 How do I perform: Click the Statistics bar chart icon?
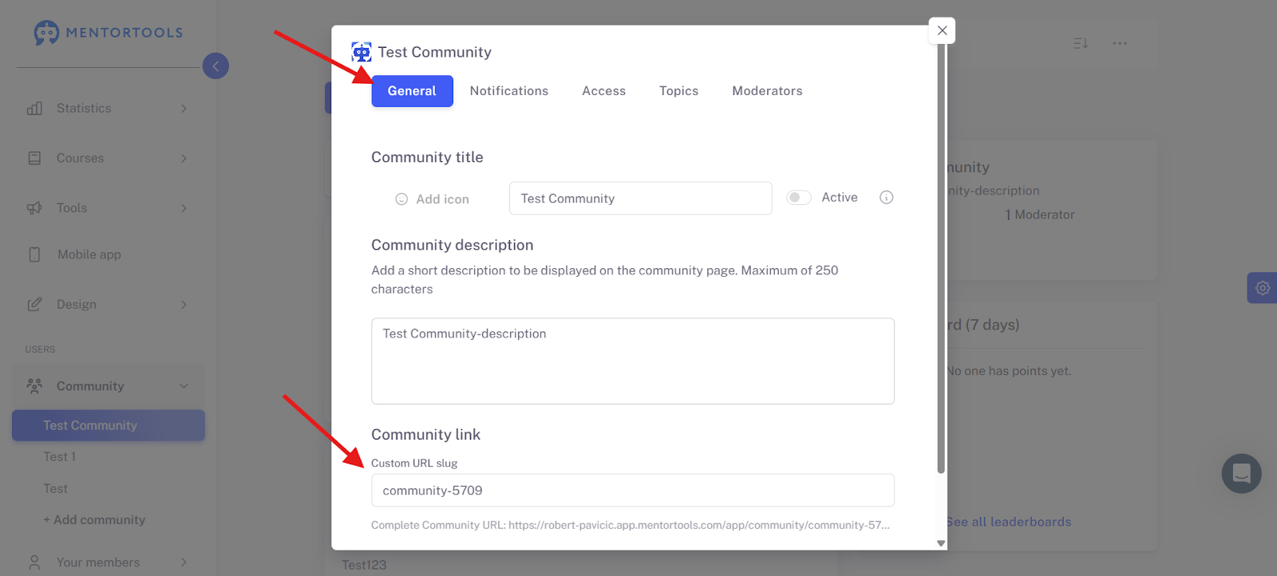[34, 108]
